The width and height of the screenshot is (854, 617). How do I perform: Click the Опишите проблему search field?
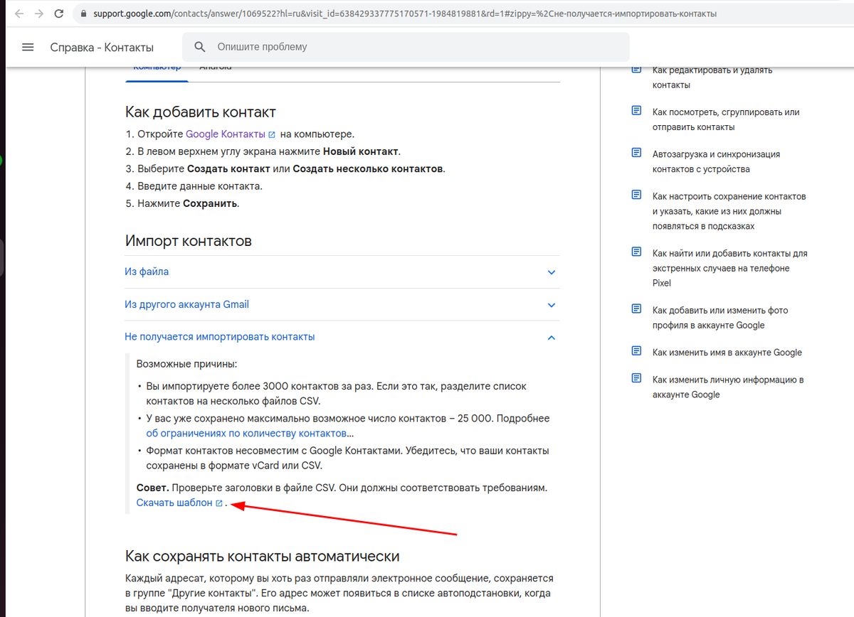point(406,47)
